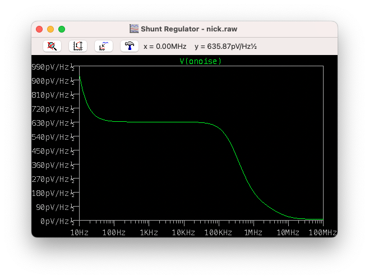
Task: Click the zoom-to-fit magnifier icon
Action: coord(52,46)
